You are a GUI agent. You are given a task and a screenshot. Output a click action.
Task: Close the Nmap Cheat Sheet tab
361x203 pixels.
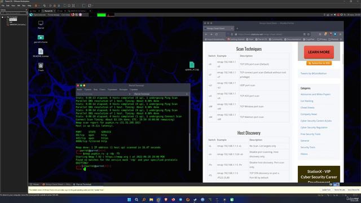(x=232, y=28)
